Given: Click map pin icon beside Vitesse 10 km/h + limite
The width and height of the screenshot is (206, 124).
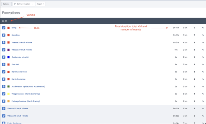Looking at the screenshot, I should point(4,108).
